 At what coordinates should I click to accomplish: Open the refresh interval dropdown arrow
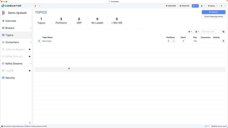197,6
